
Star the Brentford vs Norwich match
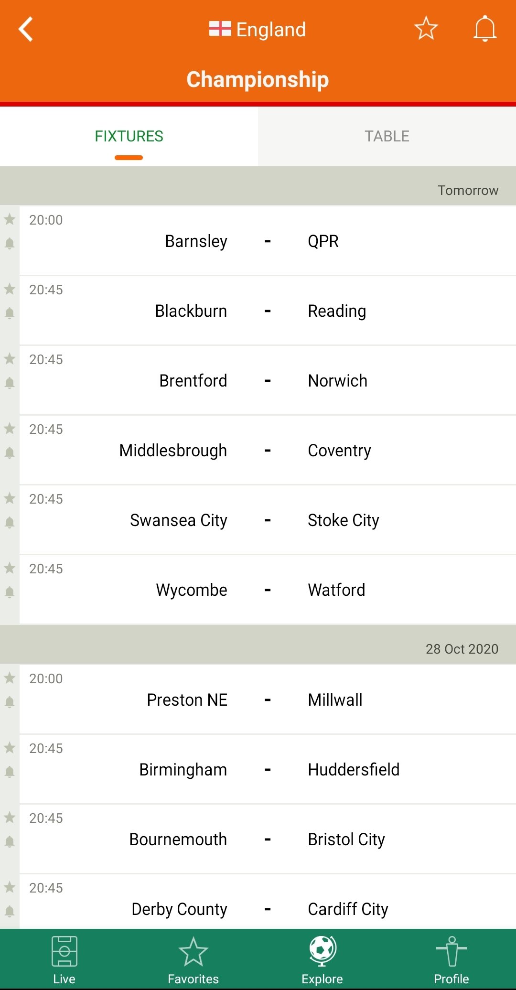click(x=10, y=359)
